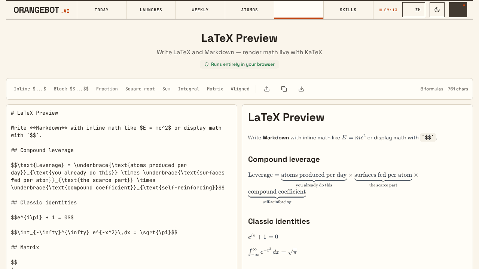Screen dimensions: 479x269
Task: Click the 09:13 clock indicator
Action: click(388, 10)
